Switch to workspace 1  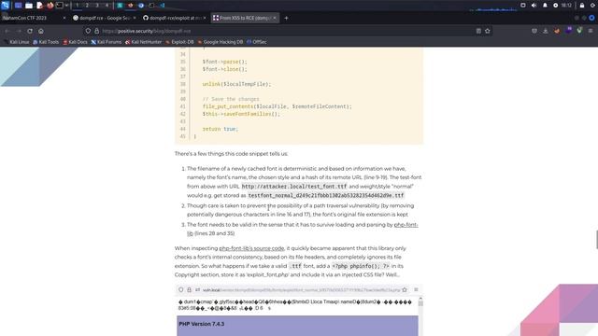pyautogui.click(x=77, y=6)
